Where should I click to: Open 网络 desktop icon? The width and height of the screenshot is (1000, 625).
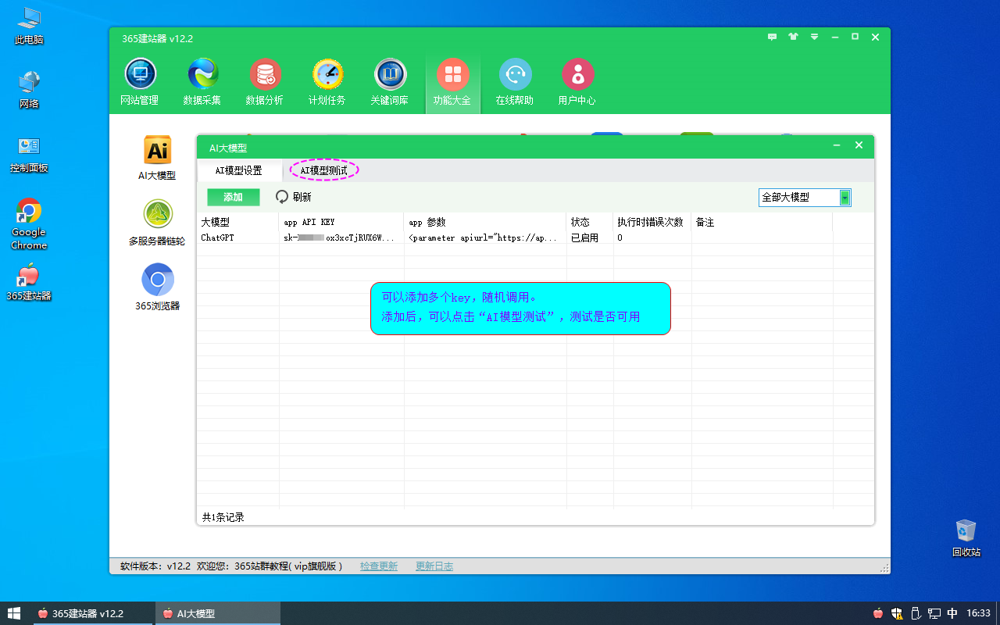click(x=29, y=89)
